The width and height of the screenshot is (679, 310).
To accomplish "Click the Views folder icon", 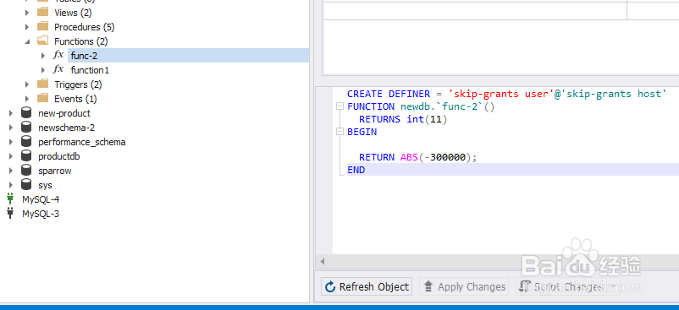I will [43, 12].
